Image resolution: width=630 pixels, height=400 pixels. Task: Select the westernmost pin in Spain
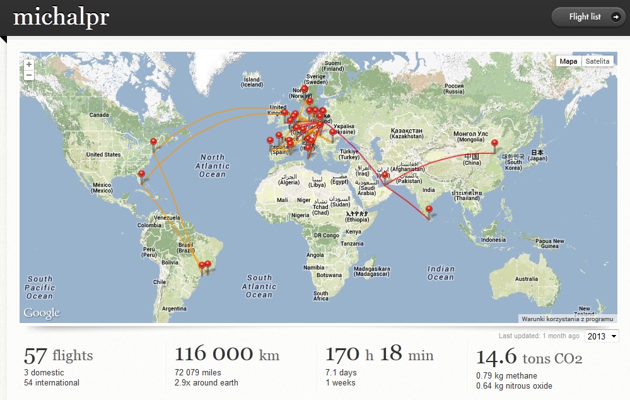[x=270, y=141]
